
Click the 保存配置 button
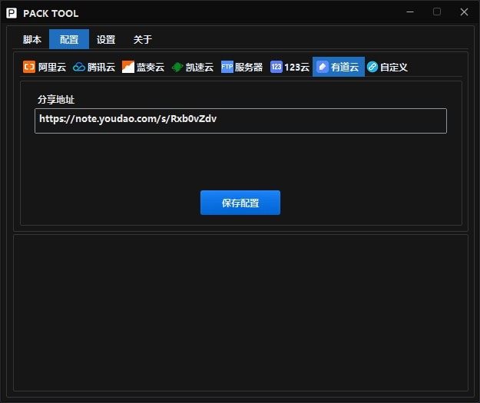[x=240, y=203]
